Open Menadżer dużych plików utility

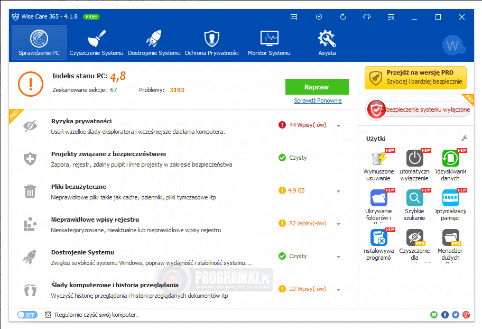[450, 245]
